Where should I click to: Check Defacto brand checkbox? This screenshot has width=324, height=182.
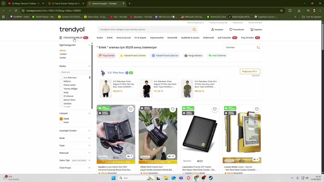[61, 81]
